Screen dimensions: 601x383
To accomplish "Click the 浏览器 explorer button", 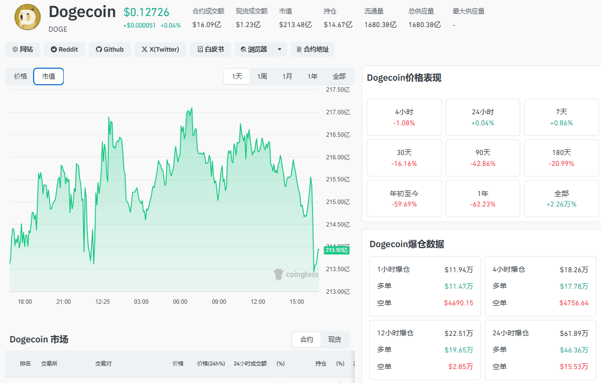I will click(254, 50).
